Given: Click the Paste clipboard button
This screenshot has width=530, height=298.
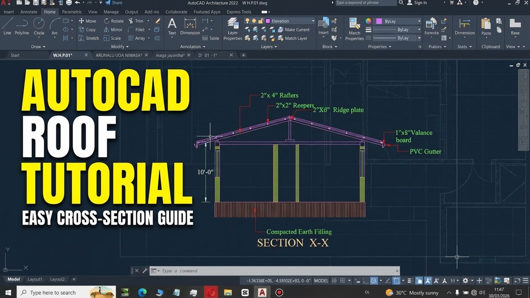Looking at the screenshot, I should 486,26.
